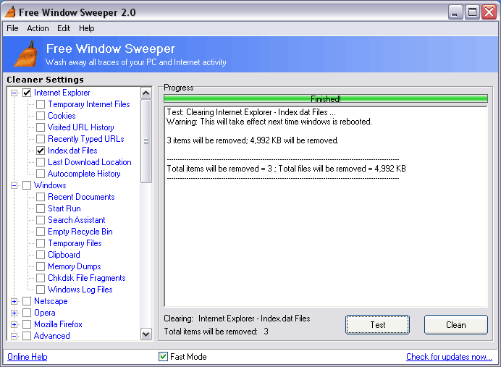501x367 pixels.
Task: Check the Search Assistant checkbox
Action: pos(41,220)
